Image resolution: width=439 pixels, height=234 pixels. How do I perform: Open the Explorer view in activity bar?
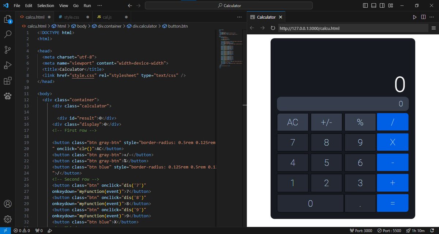(x=8, y=19)
